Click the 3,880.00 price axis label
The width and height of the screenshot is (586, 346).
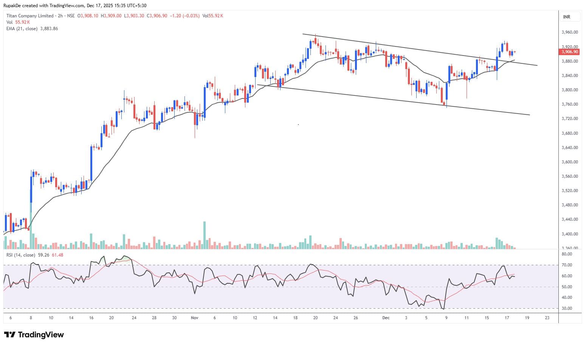tap(569, 61)
